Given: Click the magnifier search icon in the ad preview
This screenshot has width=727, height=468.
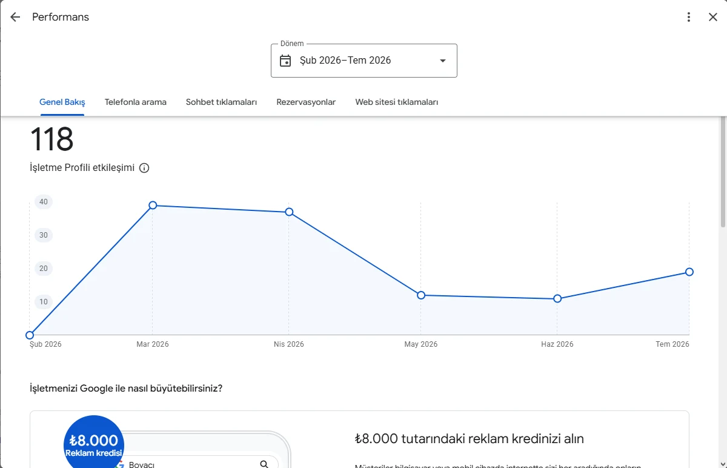Looking at the screenshot, I should click(264, 464).
